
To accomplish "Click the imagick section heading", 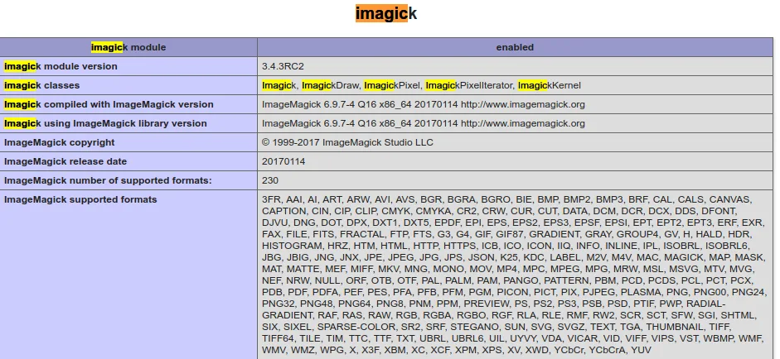I will pyautogui.click(x=386, y=13).
